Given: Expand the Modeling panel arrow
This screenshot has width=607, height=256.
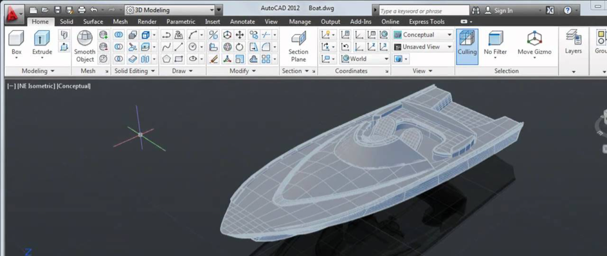Looking at the screenshot, I should click(x=53, y=71).
